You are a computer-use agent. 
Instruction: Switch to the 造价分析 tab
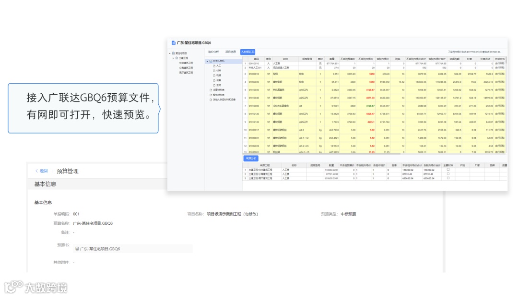[x=213, y=52]
